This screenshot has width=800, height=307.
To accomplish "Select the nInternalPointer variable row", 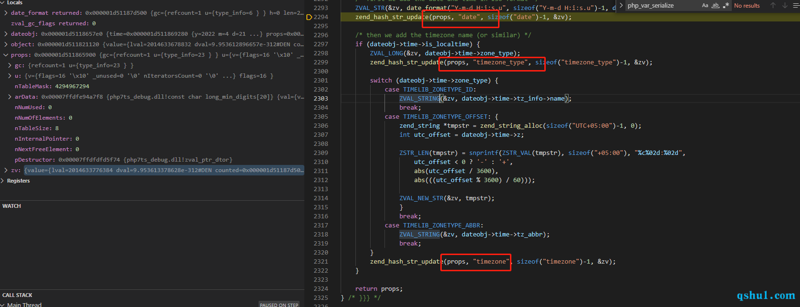I will tap(152, 139).
